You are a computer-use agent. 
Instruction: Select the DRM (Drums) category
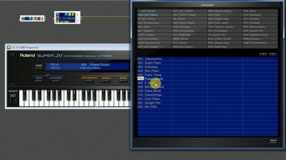[260, 39]
